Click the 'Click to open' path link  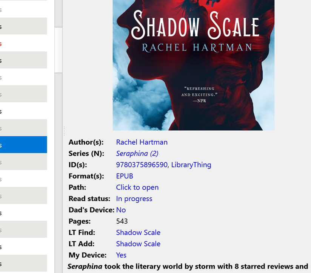[137, 188]
